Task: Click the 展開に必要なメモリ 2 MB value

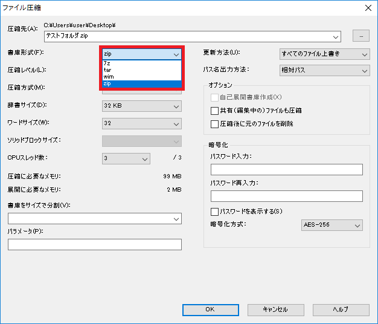Action: click(x=174, y=190)
